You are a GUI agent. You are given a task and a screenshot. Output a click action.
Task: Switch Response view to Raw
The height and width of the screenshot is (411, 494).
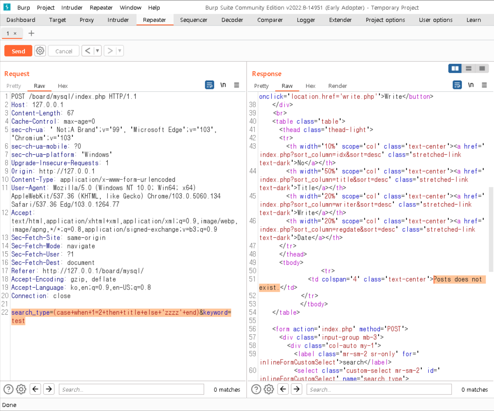click(x=287, y=86)
